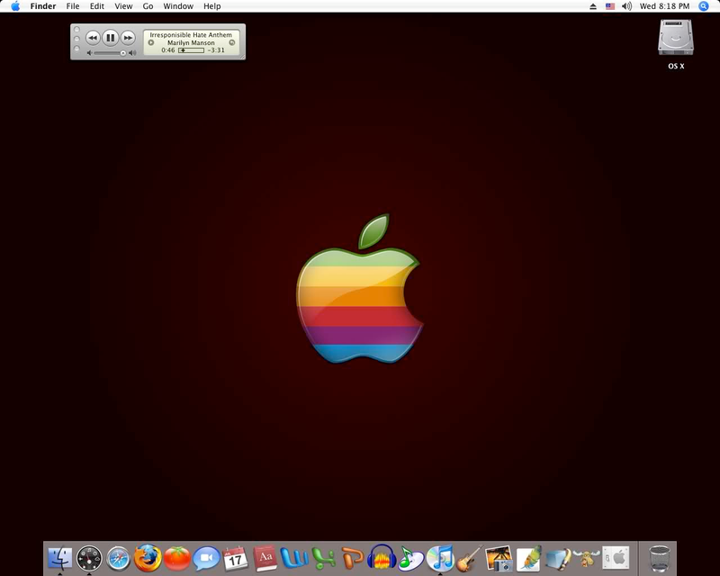Open System Preferences from the dock
720x576 pixels.
point(616,558)
